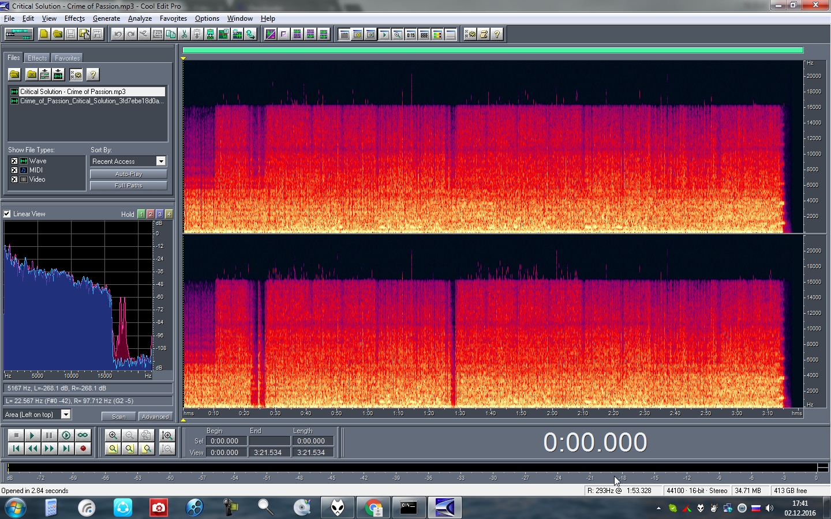Open the Generate menu

pyautogui.click(x=106, y=18)
